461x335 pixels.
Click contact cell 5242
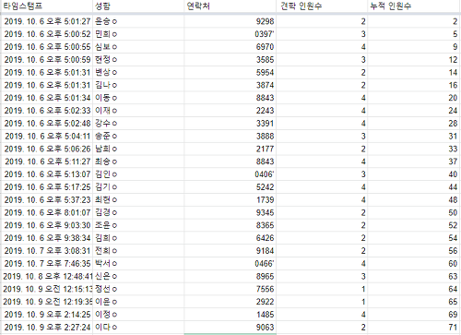click(230, 187)
